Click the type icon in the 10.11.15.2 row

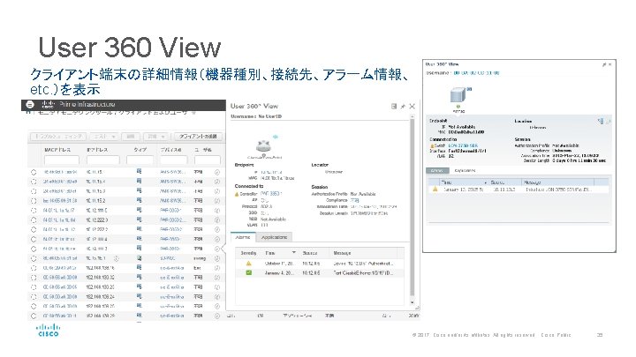tap(140, 200)
